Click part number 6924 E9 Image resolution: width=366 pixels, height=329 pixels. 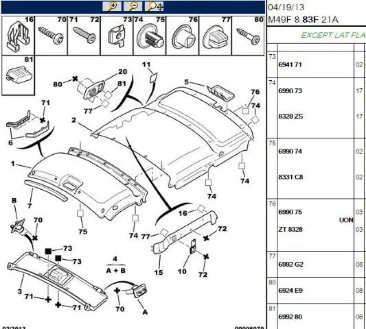pos(290,291)
